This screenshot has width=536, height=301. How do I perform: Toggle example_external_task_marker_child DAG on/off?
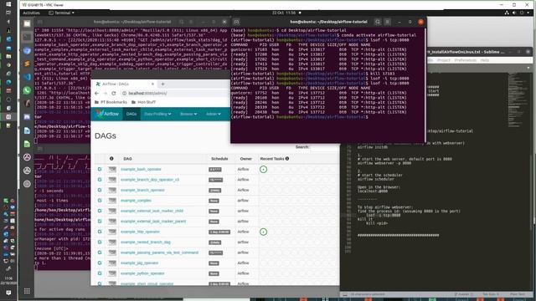(112, 211)
